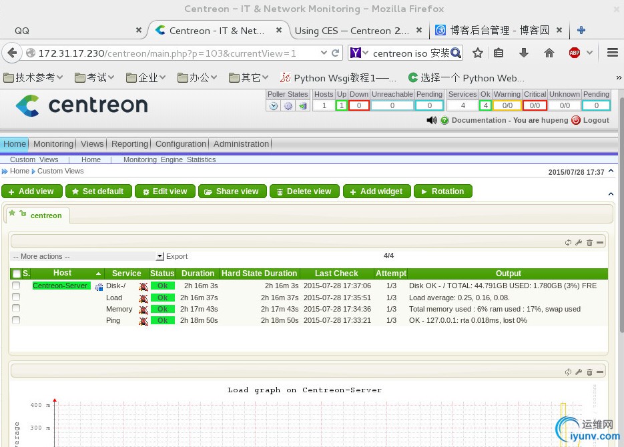Open Firefox bookmarks list icon
624x447 pixels.
499,53
